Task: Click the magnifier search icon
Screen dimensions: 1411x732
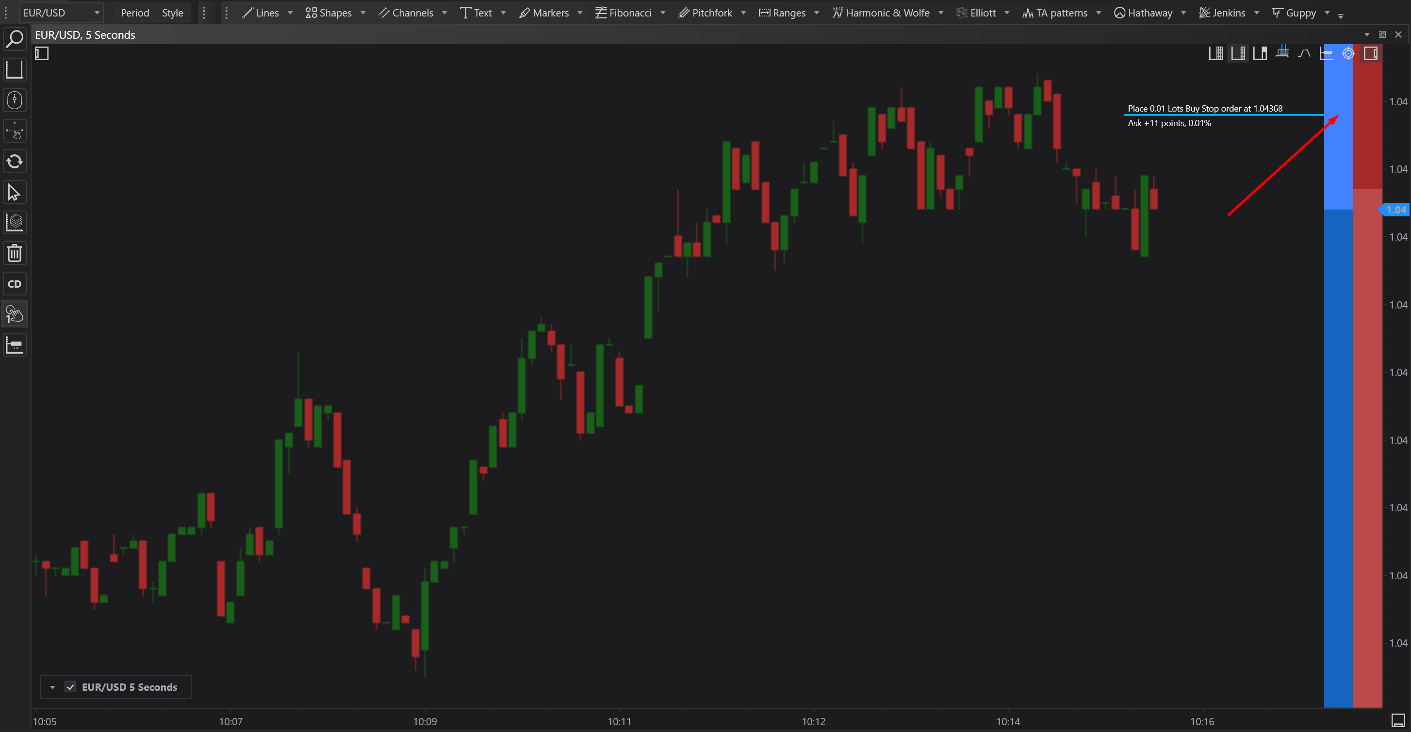Action: [x=15, y=39]
